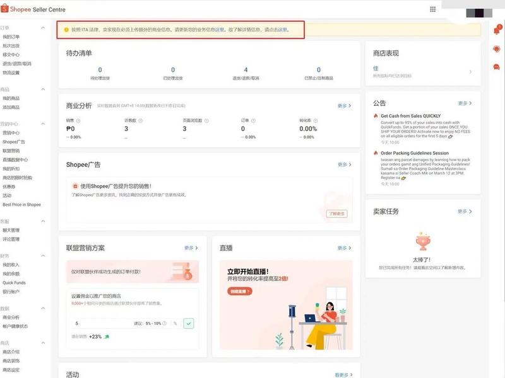Click the help icon beside 建议 5%-10%
This screenshot has width=505, height=378.
(165, 323)
